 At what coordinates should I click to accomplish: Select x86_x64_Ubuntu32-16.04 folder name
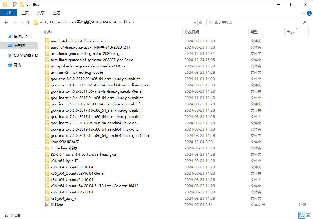click(72, 167)
